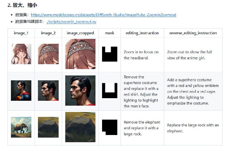Open the large cropped rock image
This screenshot has height=152, width=230.
tap(80, 127)
